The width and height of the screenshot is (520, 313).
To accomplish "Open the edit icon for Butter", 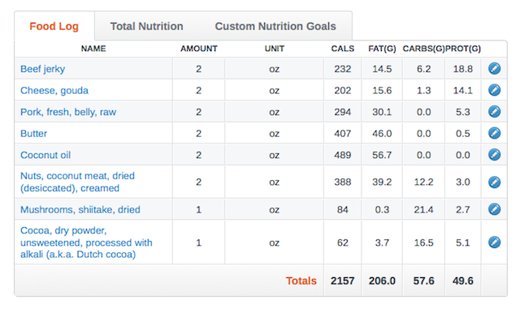I will 494,133.
